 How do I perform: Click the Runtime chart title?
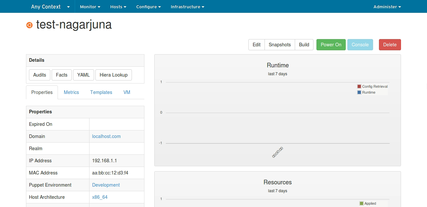(x=278, y=65)
